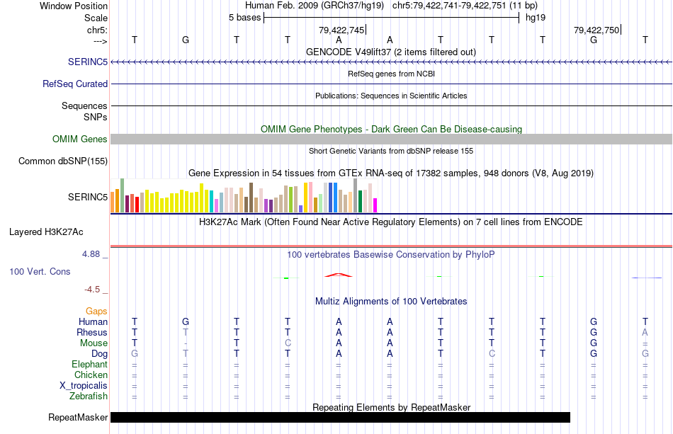Screen dimensions: 673x434
Task: Select the OMIM Genes track label
Action: point(80,139)
